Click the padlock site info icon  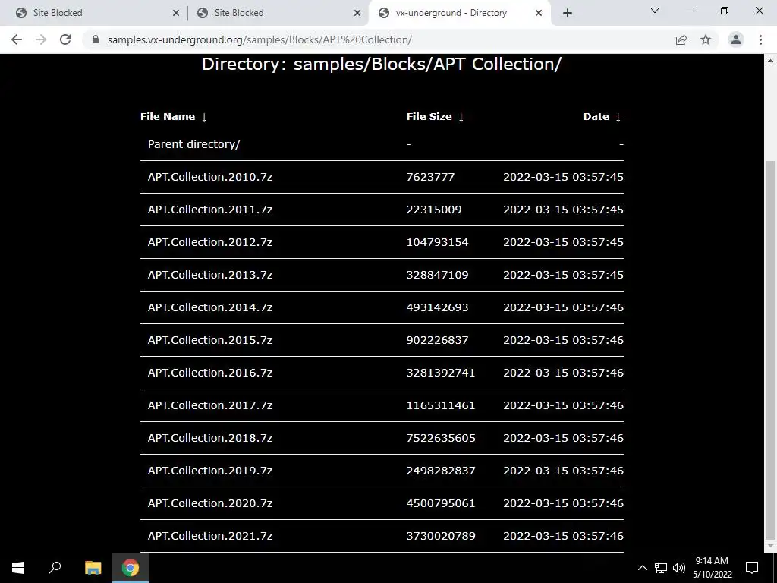tap(96, 39)
